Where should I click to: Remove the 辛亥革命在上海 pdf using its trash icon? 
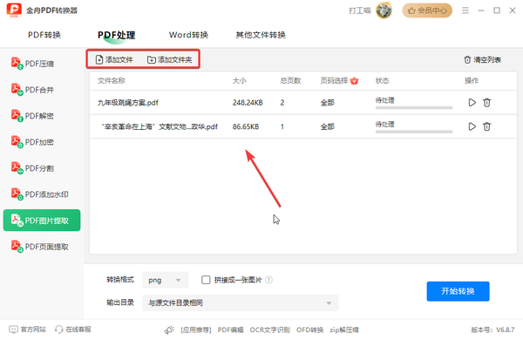[x=486, y=126]
